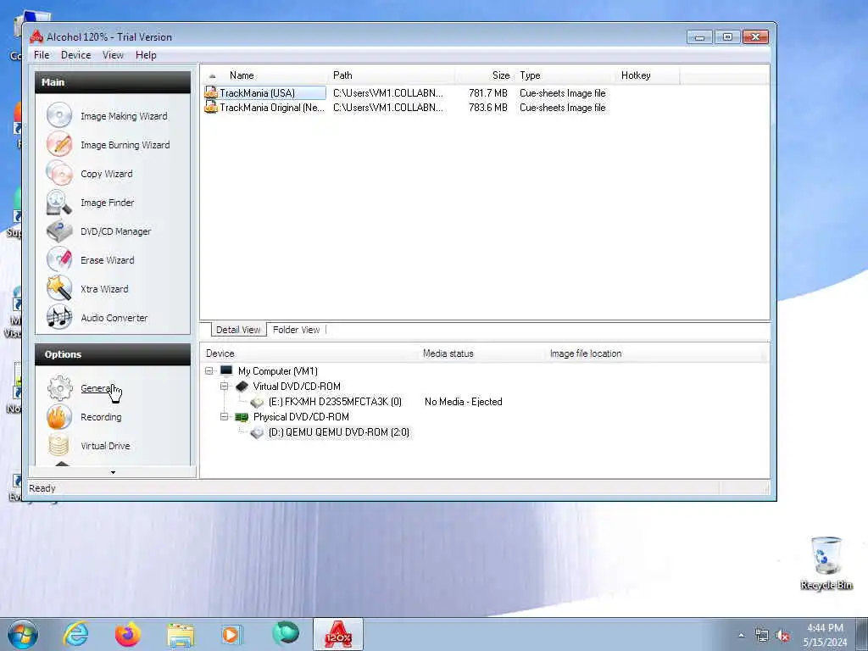Open the Device menu
The width and height of the screenshot is (868, 651).
[x=75, y=55]
